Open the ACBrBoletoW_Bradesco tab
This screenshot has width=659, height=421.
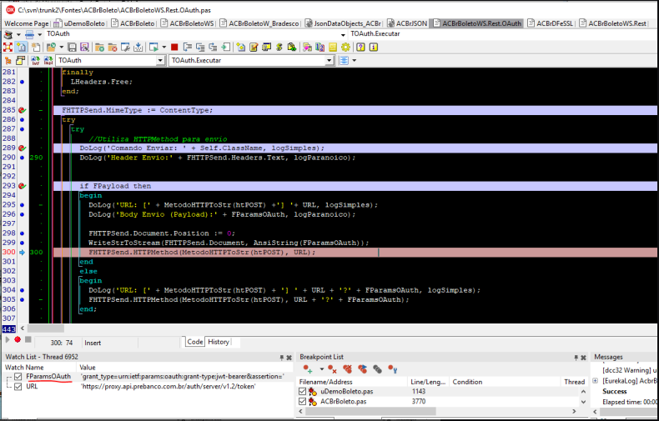[x=259, y=23]
